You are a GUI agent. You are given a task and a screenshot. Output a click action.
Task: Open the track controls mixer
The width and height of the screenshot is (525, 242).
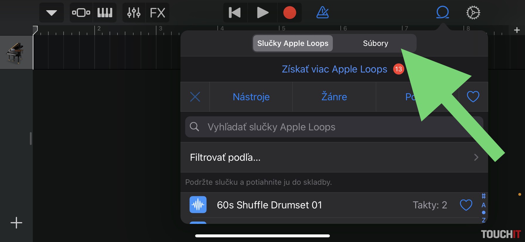coord(134,13)
